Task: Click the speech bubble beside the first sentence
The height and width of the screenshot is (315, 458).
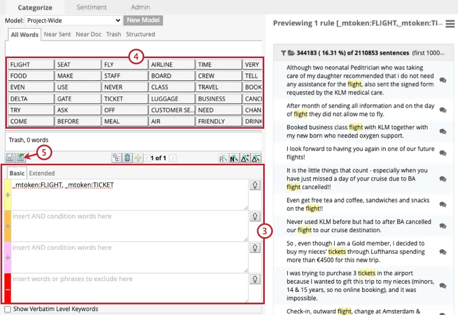Action: [442, 79]
